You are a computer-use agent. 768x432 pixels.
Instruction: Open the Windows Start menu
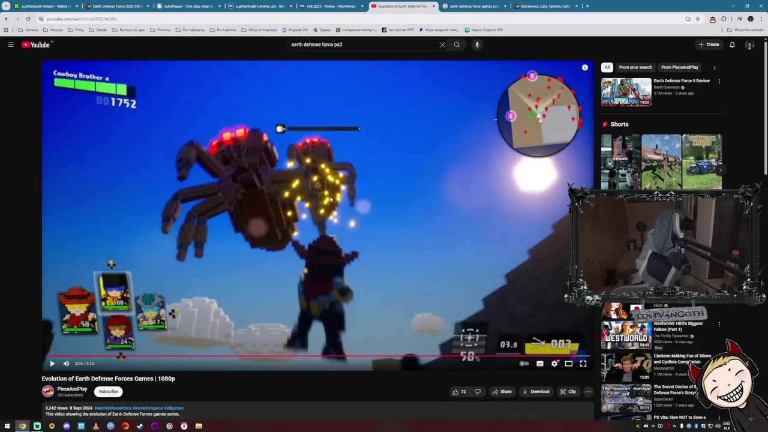pos(7,426)
